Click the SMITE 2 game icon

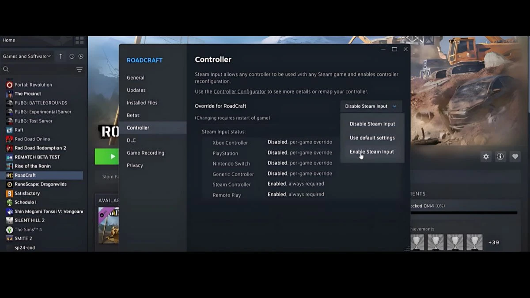(x=9, y=238)
